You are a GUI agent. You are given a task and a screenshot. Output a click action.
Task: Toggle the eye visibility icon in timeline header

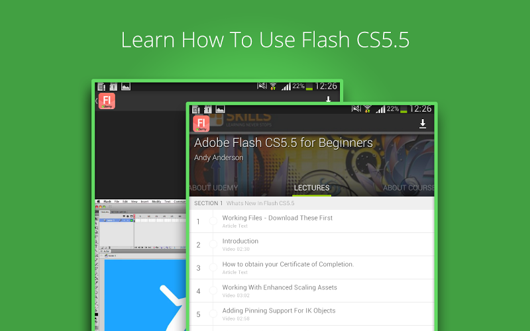click(x=124, y=216)
